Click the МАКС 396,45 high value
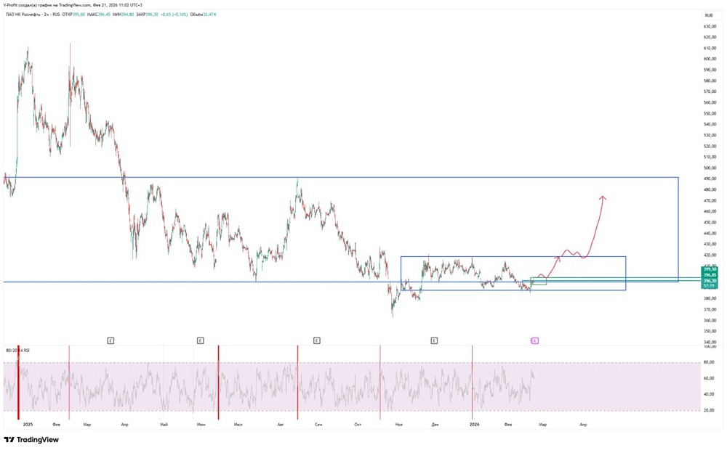The image size is (727, 450). [99, 15]
